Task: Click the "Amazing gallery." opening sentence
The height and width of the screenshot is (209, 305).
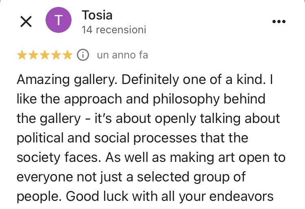Action: click(65, 80)
